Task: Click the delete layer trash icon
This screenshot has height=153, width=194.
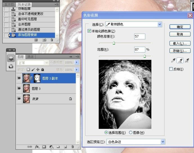Action: click(72, 147)
